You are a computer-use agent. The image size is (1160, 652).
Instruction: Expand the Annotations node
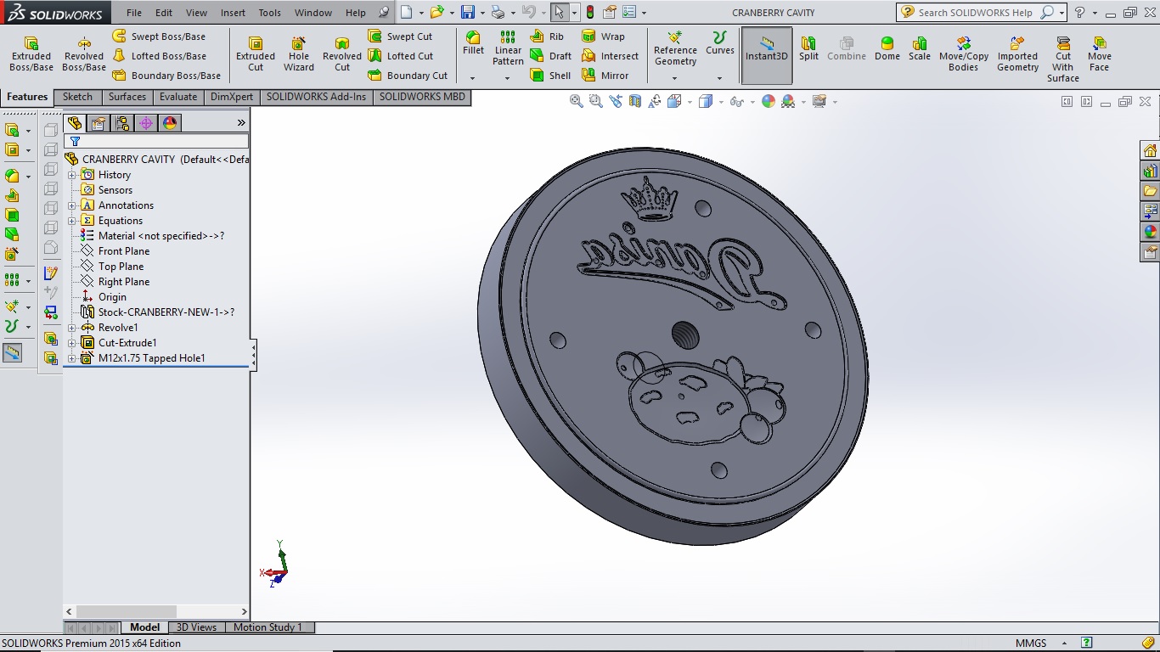pyautogui.click(x=72, y=205)
